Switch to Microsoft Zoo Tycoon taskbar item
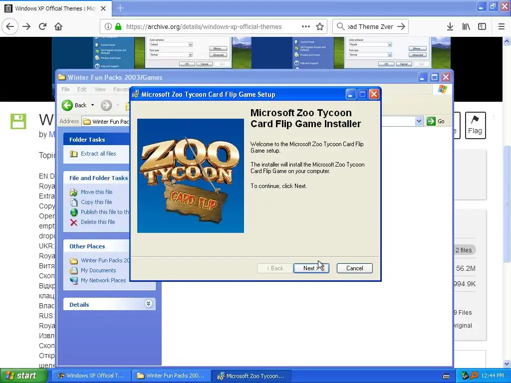Image resolution: width=511 pixels, height=383 pixels. (x=252, y=376)
